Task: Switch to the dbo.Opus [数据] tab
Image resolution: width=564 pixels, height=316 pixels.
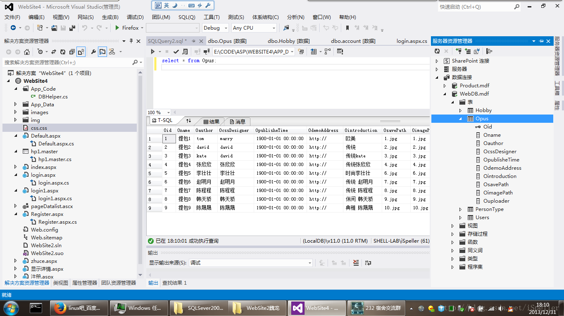Action: (227, 41)
